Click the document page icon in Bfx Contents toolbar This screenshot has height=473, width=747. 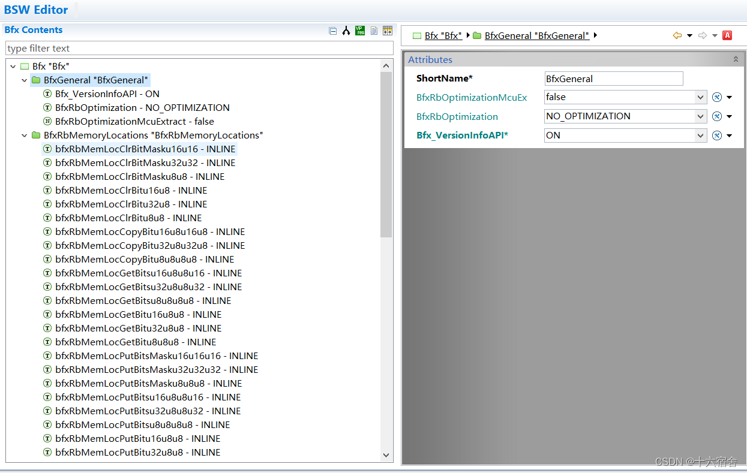tap(374, 31)
